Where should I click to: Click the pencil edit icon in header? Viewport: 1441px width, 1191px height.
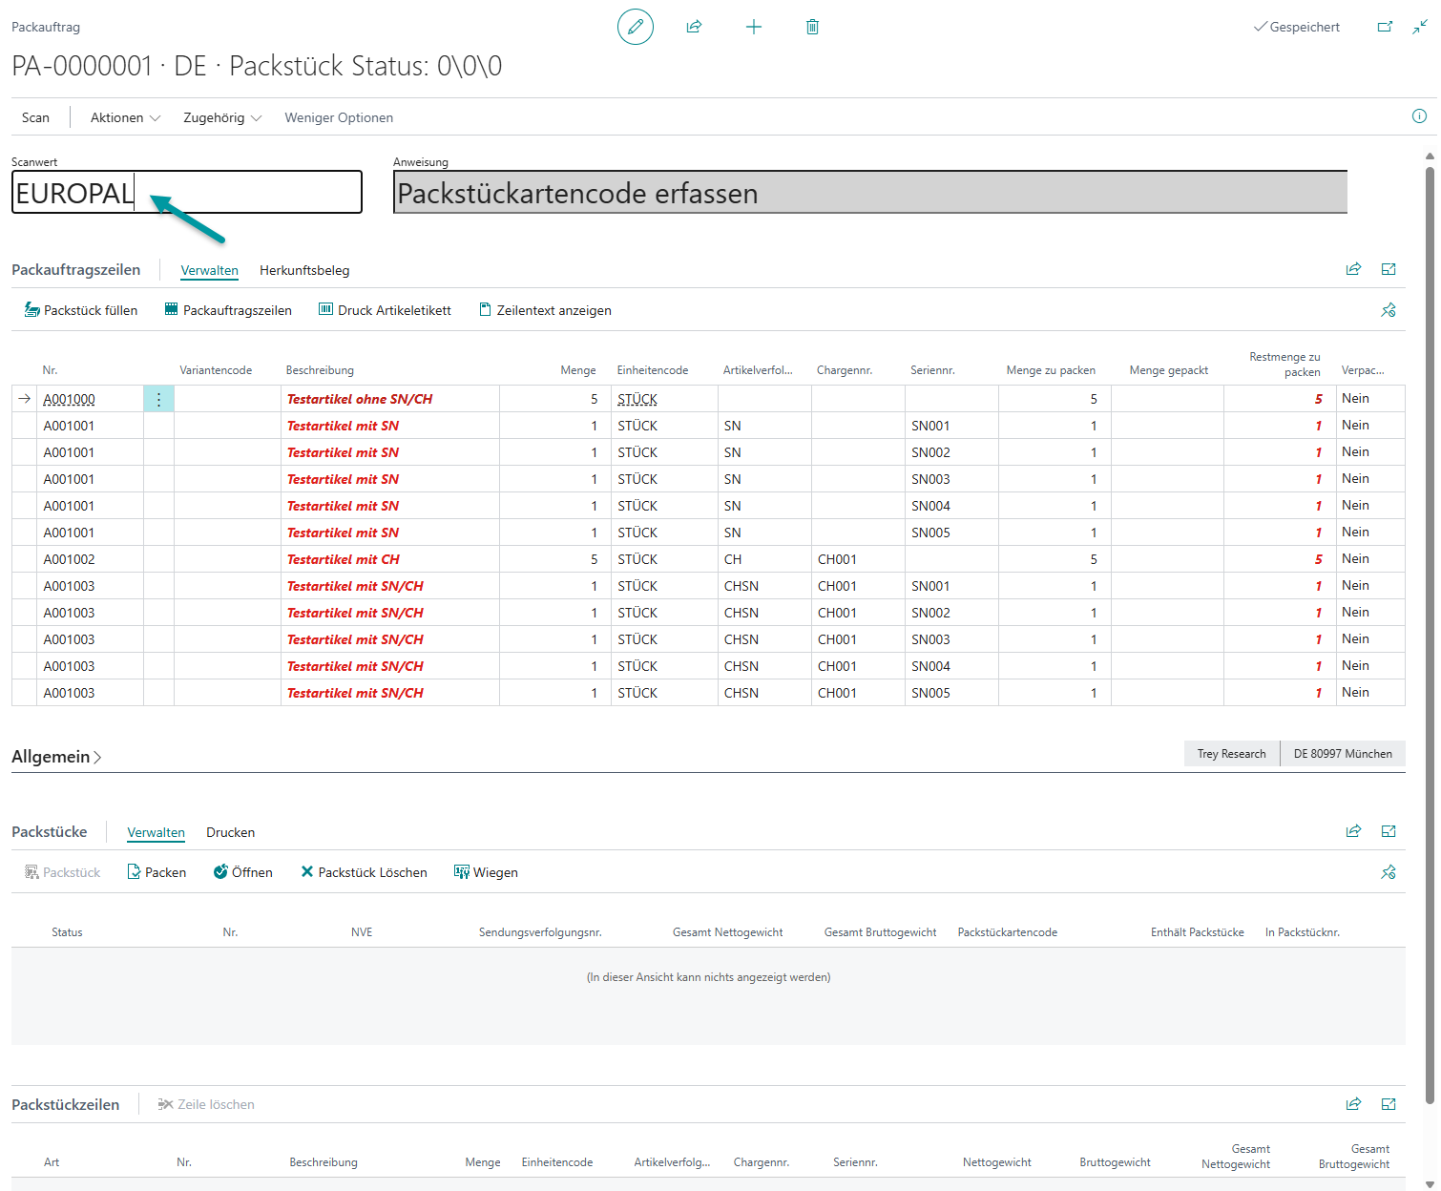click(x=636, y=27)
